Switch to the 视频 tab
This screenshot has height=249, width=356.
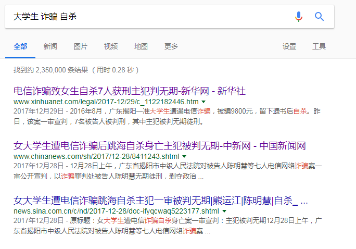(x=111, y=46)
